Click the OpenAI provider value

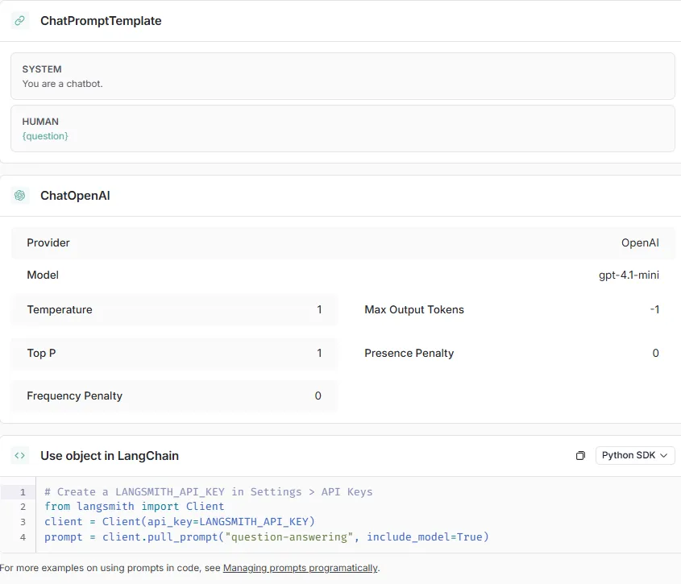[640, 242]
